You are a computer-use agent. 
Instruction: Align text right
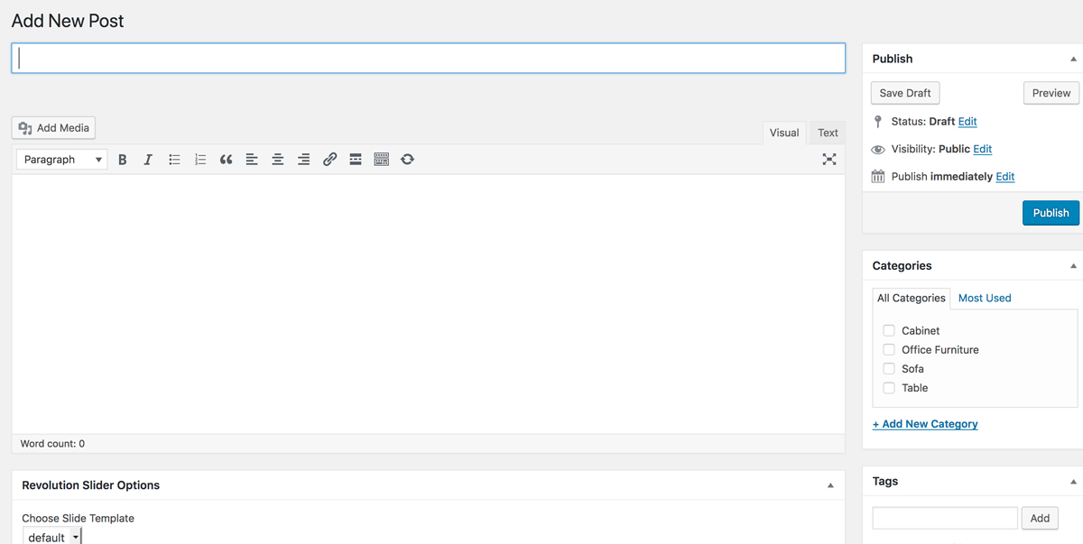click(303, 160)
